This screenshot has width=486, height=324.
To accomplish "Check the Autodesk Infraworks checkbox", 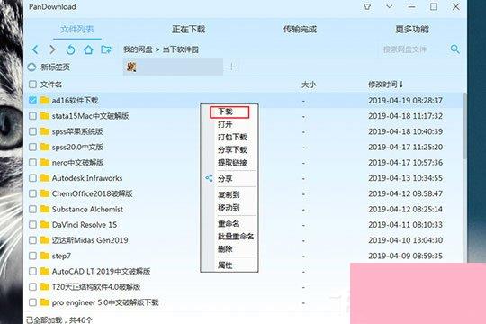I will [32, 178].
